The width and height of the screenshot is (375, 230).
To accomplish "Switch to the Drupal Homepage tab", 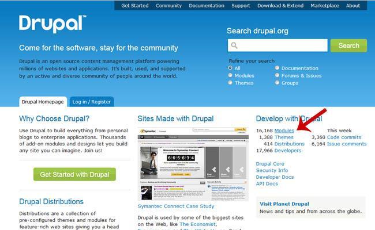I will tap(43, 102).
